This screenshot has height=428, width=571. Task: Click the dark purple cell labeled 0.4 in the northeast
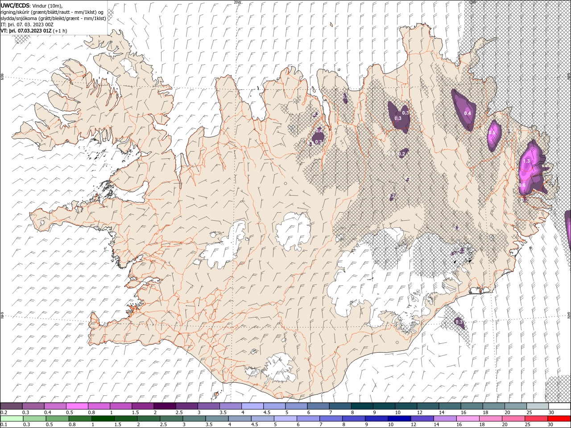464,110
